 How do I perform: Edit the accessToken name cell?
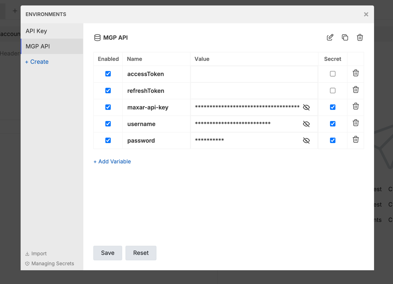157,74
